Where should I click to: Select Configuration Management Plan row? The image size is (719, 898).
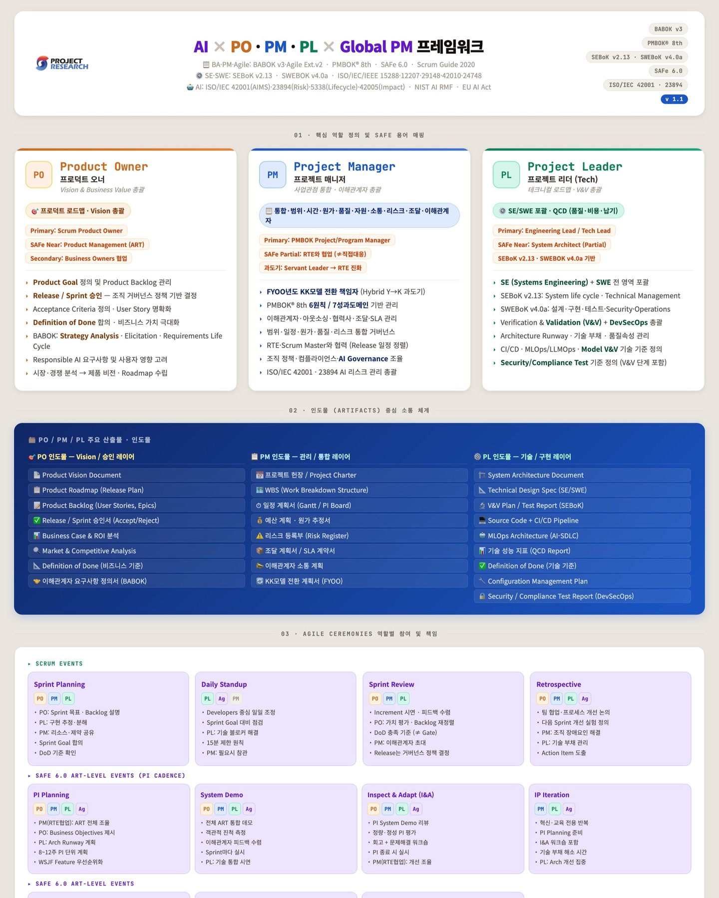pyautogui.click(x=582, y=581)
